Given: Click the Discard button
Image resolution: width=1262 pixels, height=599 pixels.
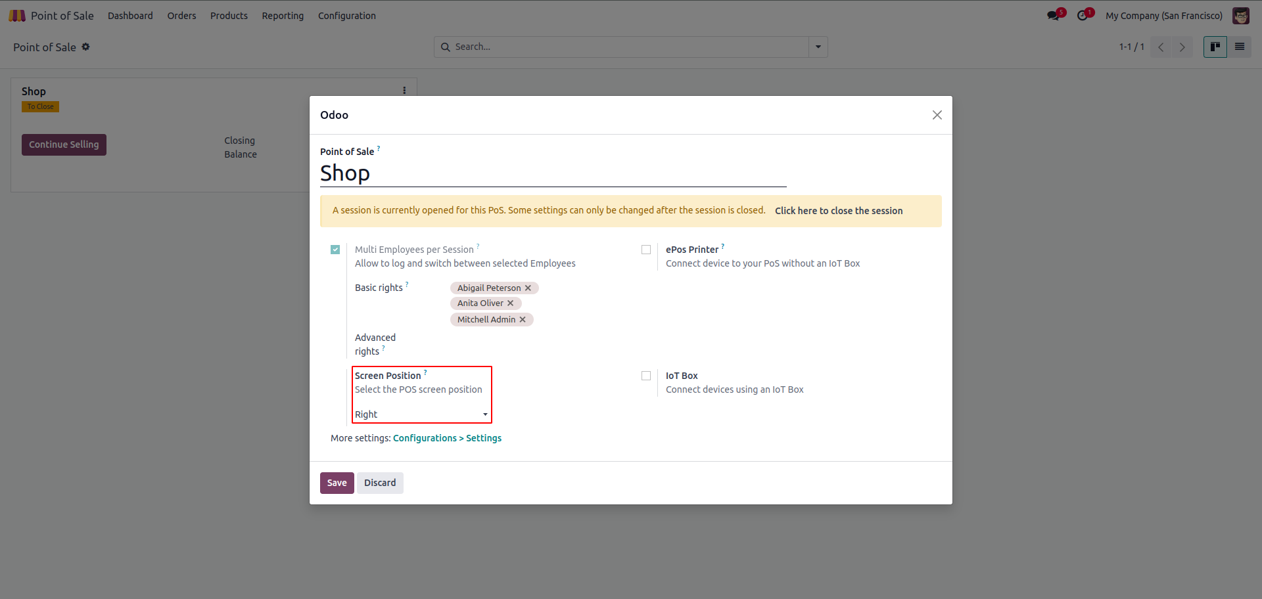Looking at the screenshot, I should pos(380,483).
